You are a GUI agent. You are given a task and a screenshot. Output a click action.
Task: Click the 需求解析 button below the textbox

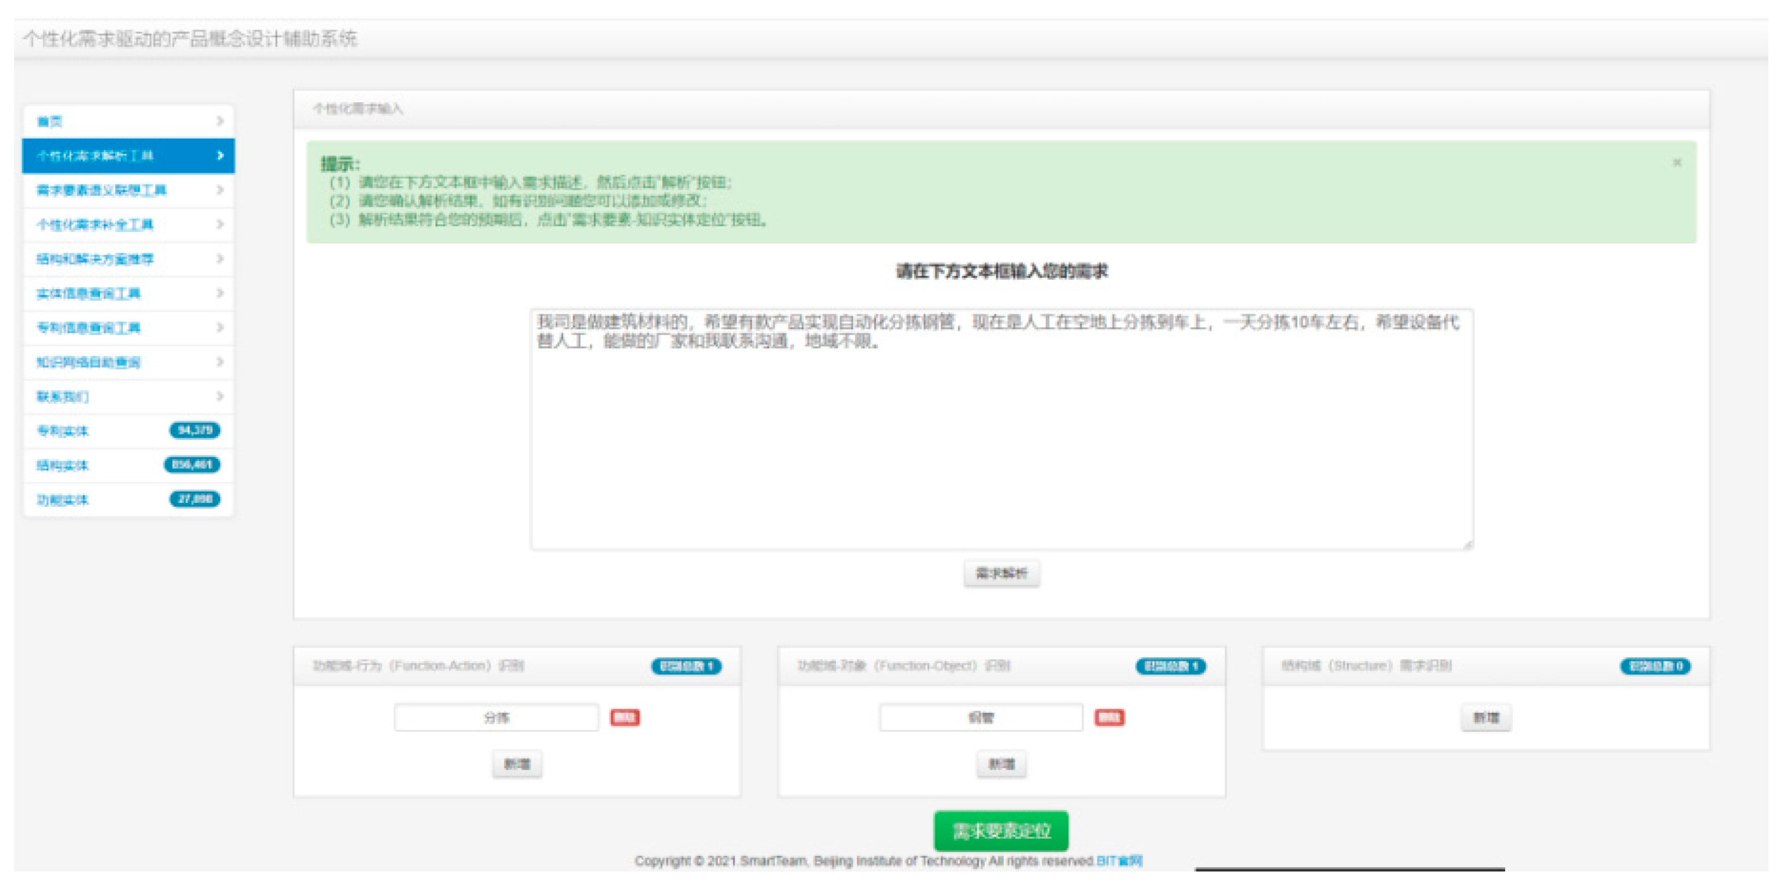tap(1002, 572)
